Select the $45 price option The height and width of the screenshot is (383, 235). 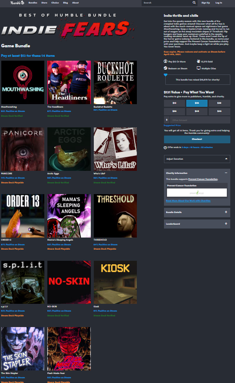[220, 111]
